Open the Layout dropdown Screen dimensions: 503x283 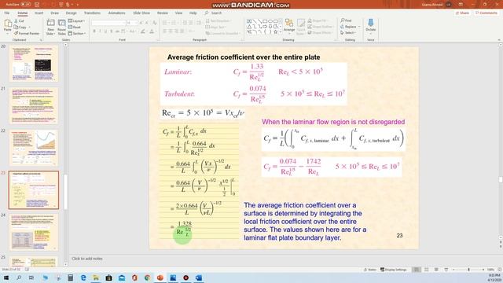tap(76, 21)
